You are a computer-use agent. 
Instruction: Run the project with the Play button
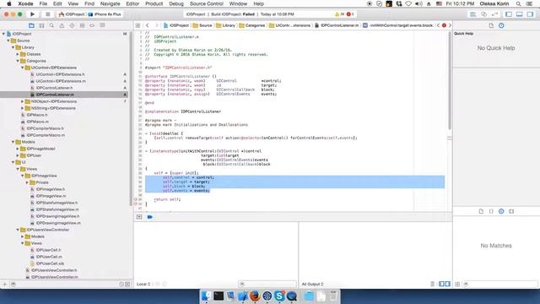[32, 14]
